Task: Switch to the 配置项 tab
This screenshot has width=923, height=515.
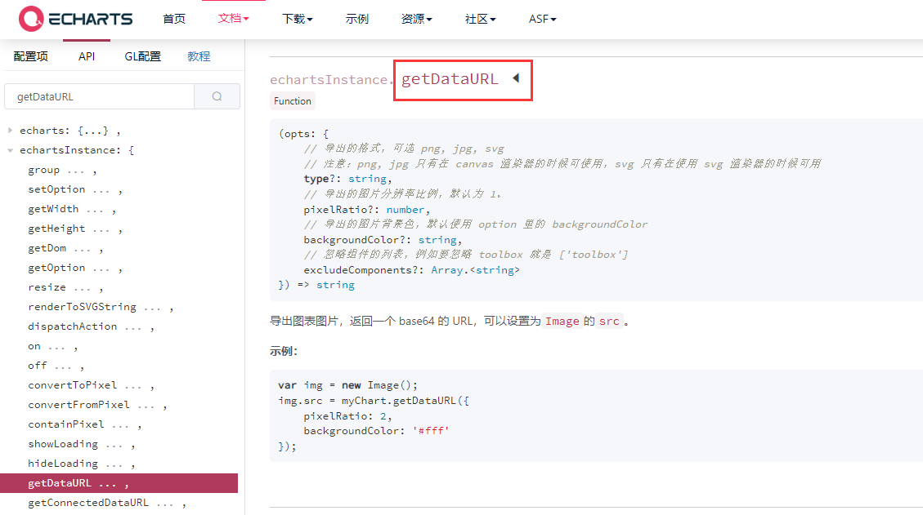Action: pyautogui.click(x=30, y=56)
